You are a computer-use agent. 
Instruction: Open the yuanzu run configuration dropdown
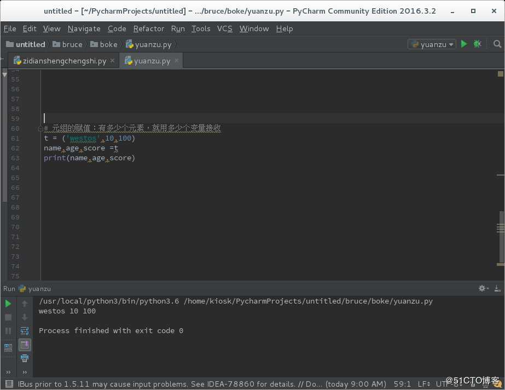[x=432, y=44]
